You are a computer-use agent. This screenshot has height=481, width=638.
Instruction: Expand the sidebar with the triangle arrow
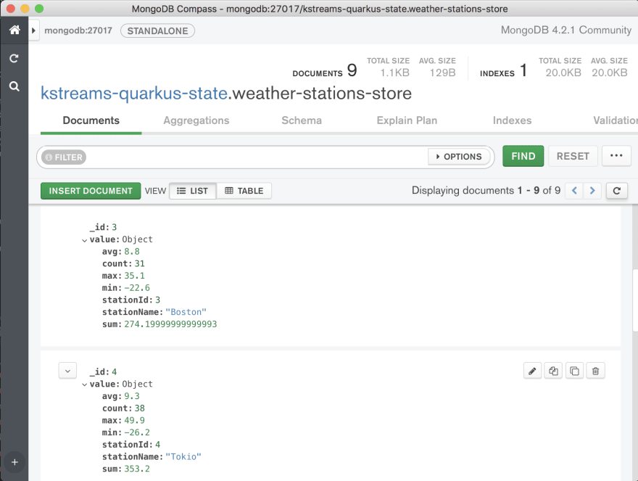(34, 30)
